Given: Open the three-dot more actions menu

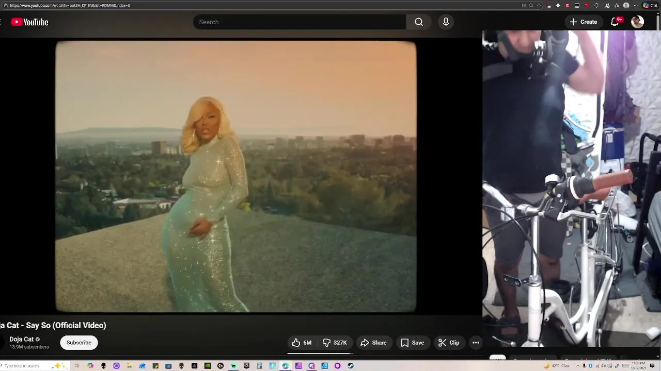Looking at the screenshot, I should [476, 343].
